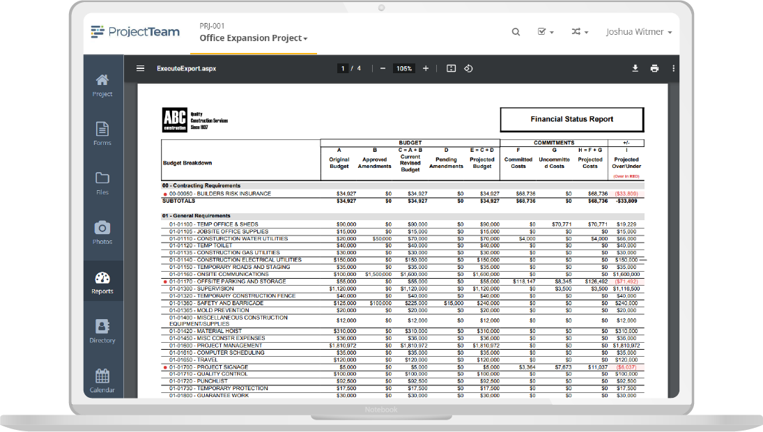The image size is (763, 432).
Task: Zoom out on the PDF document
Action: (x=382, y=68)
